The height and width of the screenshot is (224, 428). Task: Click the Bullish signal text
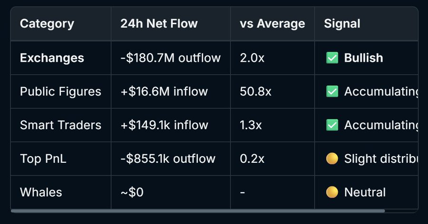click(363, 58)
